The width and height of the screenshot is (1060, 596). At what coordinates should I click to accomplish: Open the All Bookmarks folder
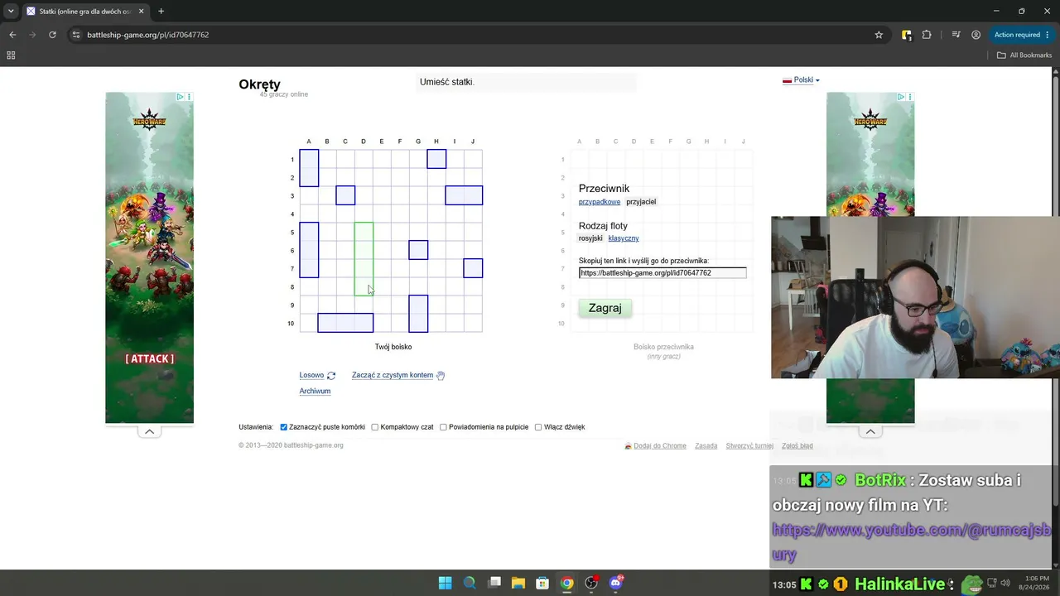1024,55
